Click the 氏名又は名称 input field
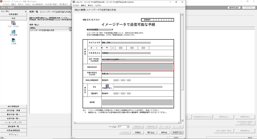257x139 pixels. (x=126, y=43)
